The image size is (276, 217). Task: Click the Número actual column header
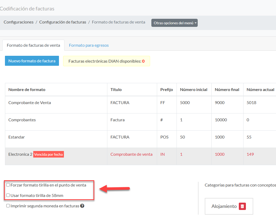260,90
